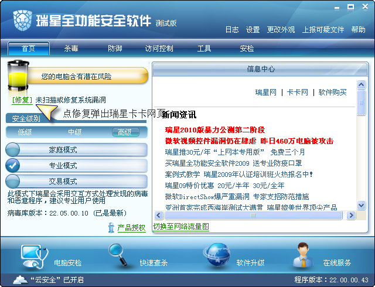Viewport: 375px width, 287px height.
Task: Open 日志 menu
Action: click(x=232, y=30)
